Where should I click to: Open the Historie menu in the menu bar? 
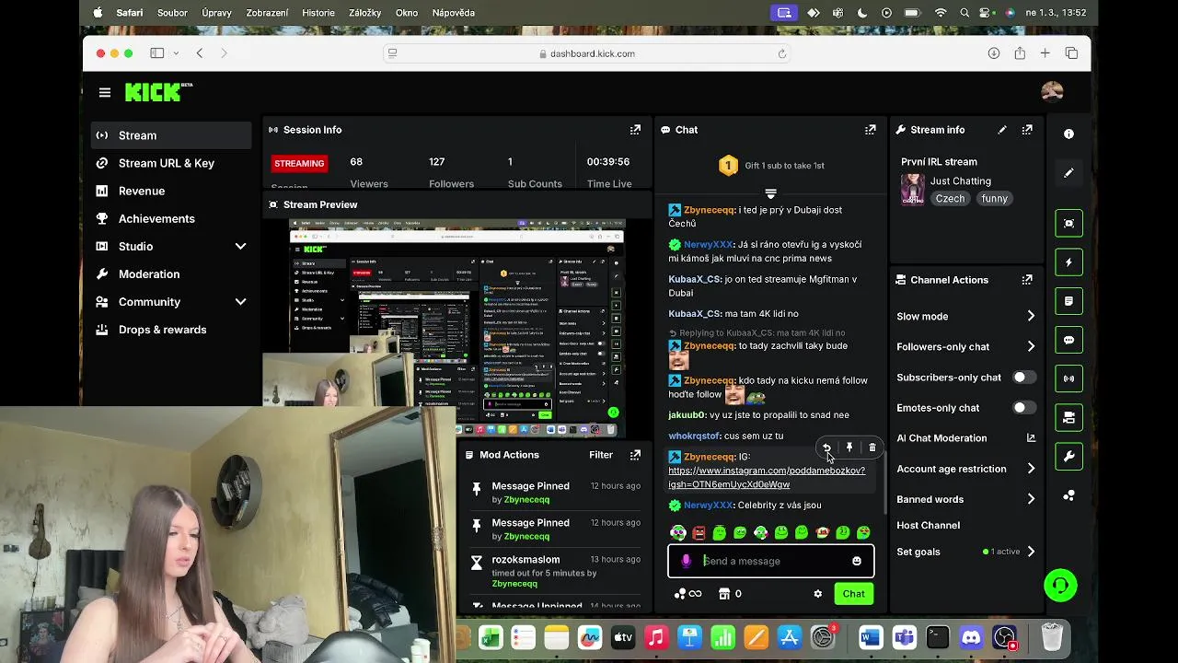pos(318,13)
